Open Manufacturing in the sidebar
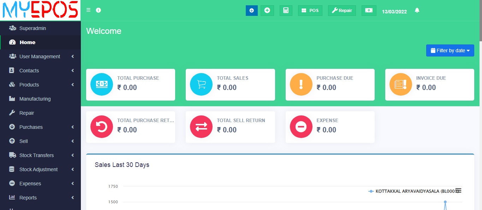The width and height of the screenshot is (482, 210). [x=40, y=99]
